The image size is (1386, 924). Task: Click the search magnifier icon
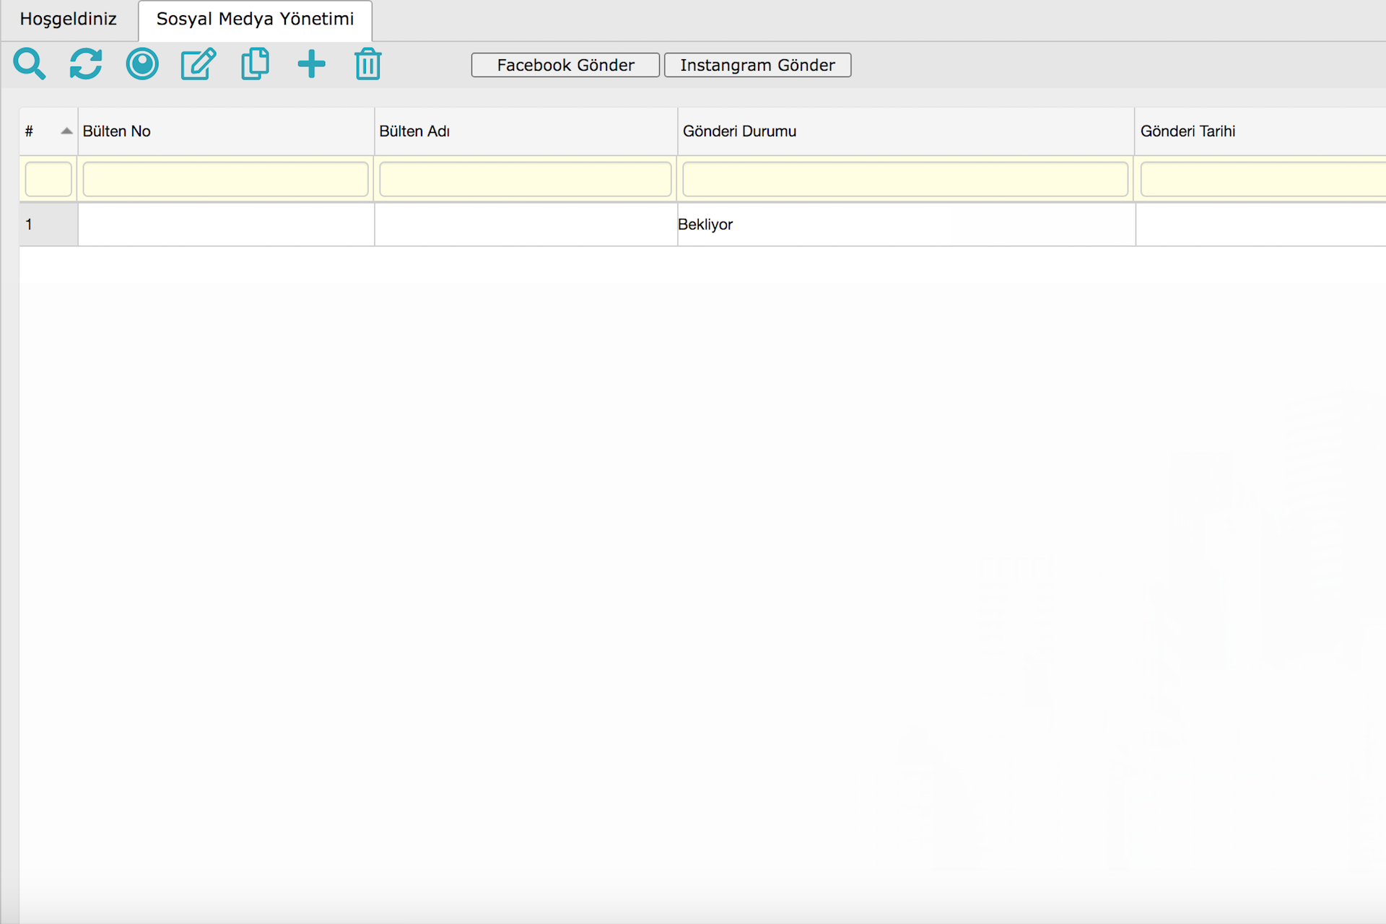[29, 64]
